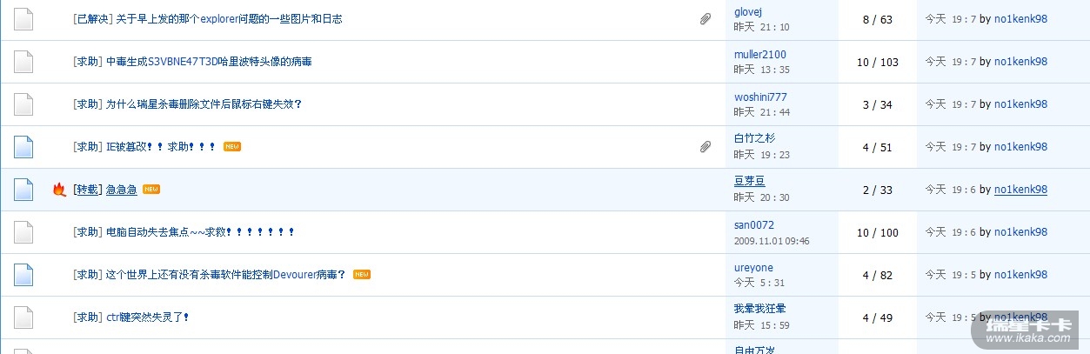This screenshot has width=1090, height=354.
Task: Click the blue page icon for the Devourer病毒 thread
Action: point(23,275)
